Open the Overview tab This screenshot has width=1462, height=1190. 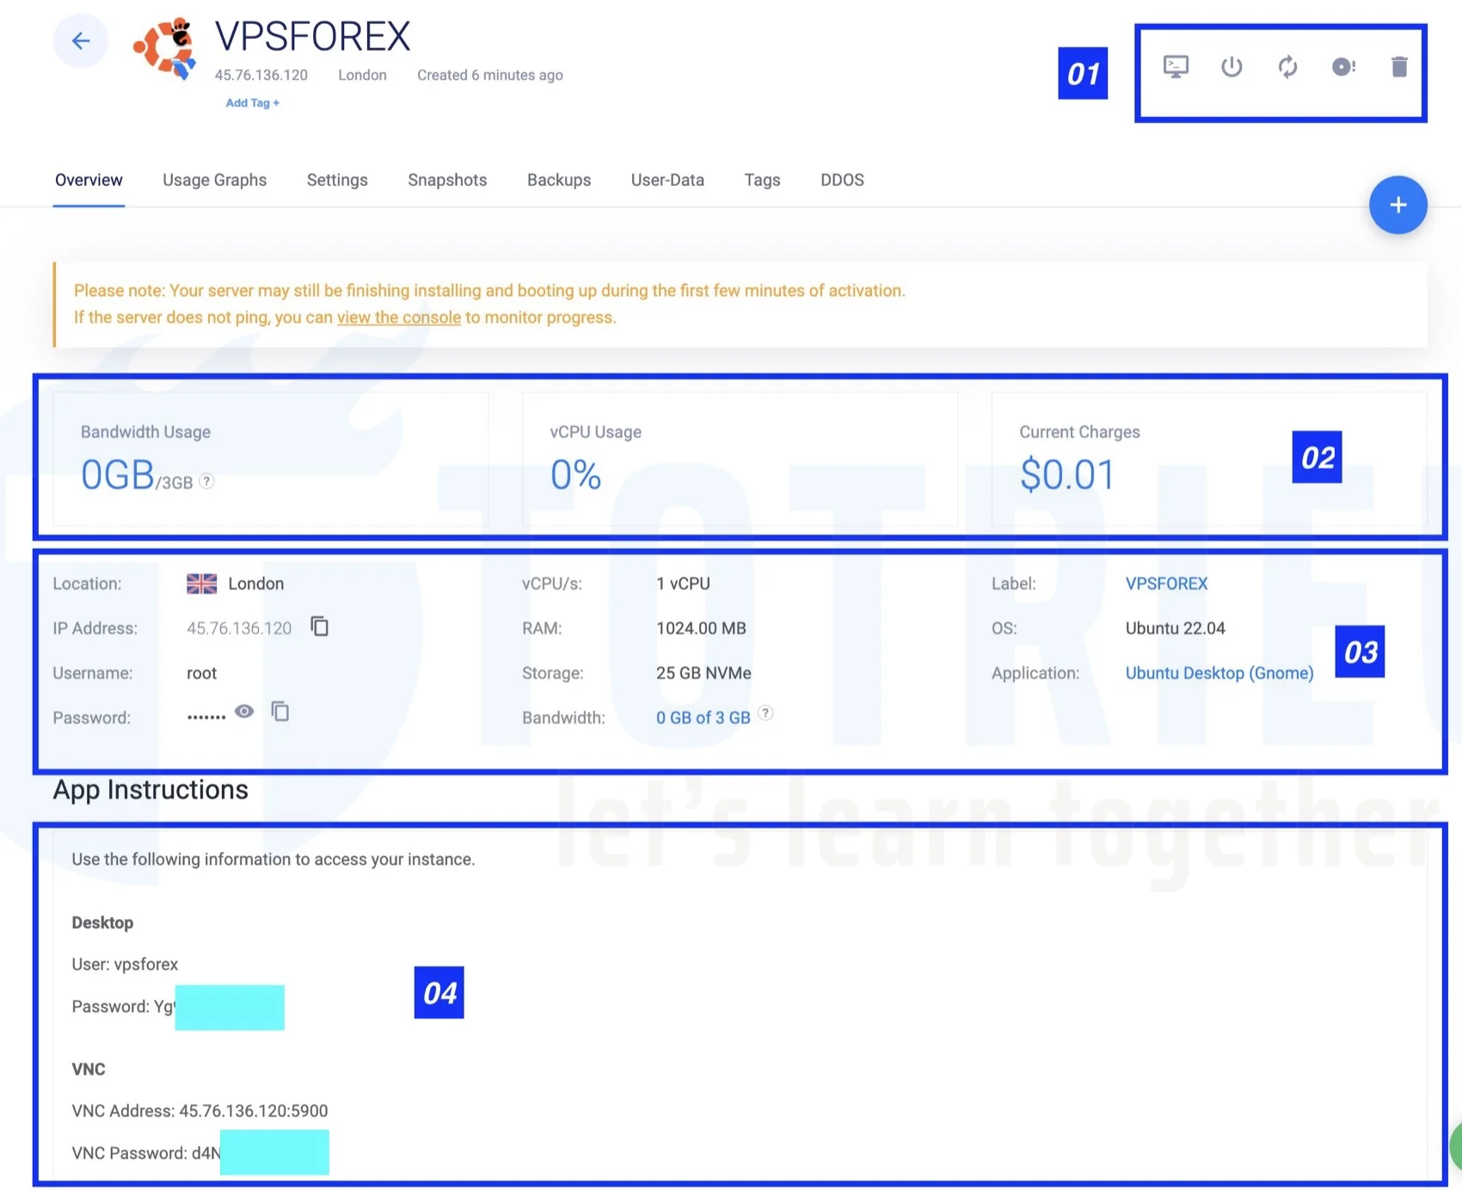[x=89, y=180]
